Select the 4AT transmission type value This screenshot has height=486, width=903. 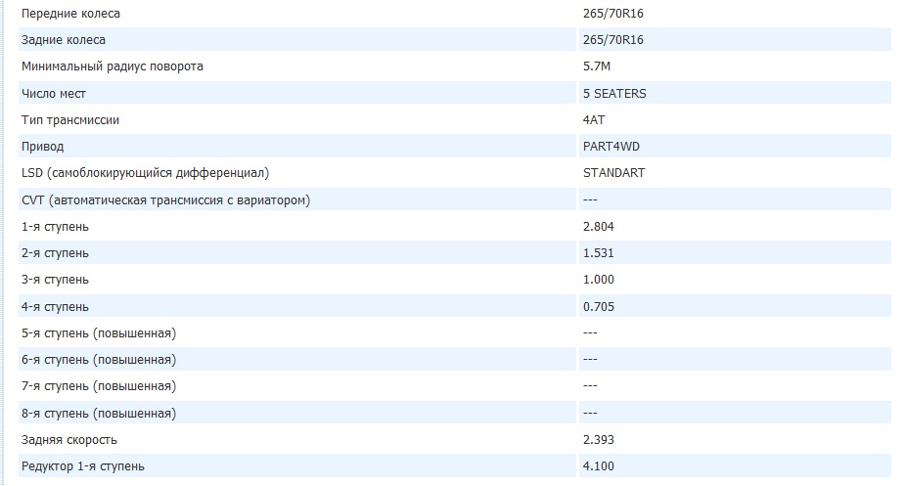(592, 119)
